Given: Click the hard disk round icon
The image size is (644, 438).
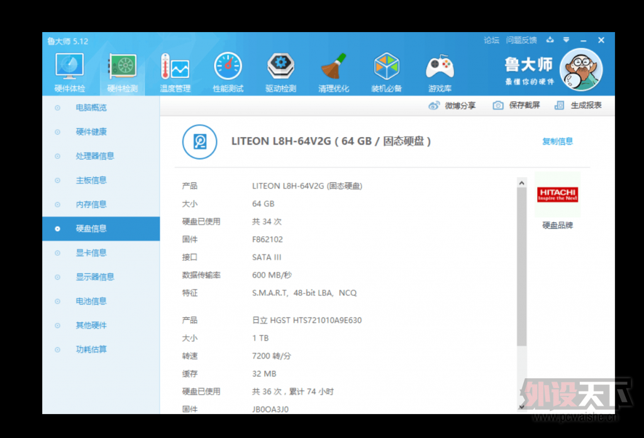Looking at the screenshot, I should click(x=199, y=142).
